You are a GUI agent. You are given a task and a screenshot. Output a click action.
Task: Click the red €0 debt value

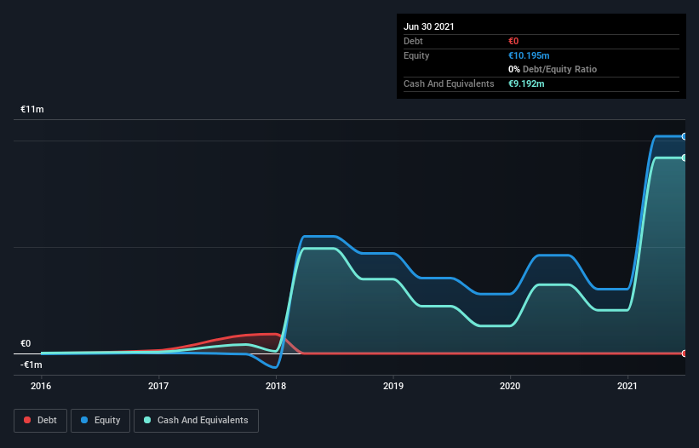(513, 41)
